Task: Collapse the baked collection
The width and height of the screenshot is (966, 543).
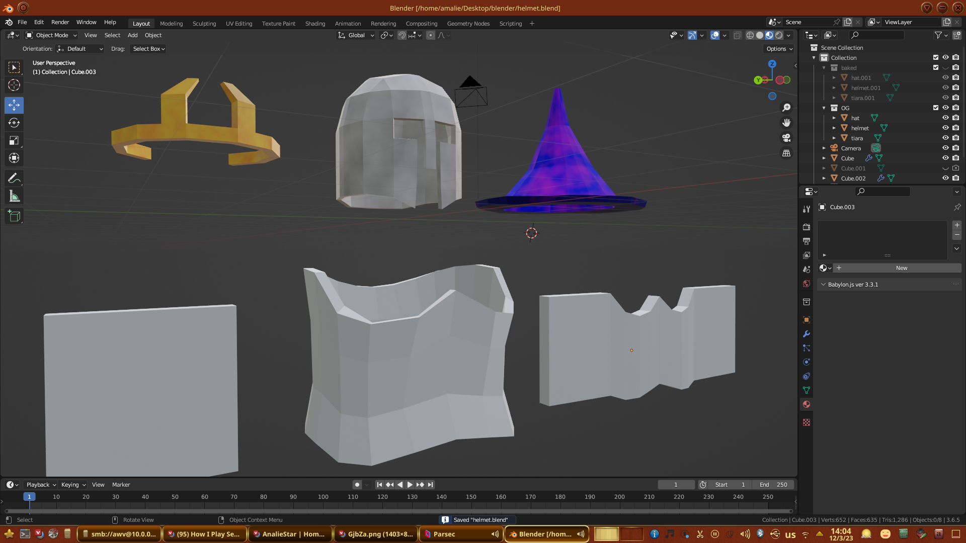Action: pos(824,68)
